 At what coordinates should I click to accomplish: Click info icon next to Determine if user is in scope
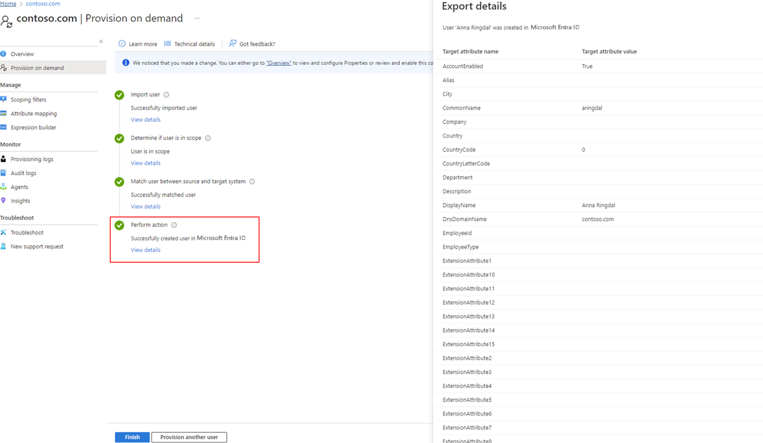point(208,138)
